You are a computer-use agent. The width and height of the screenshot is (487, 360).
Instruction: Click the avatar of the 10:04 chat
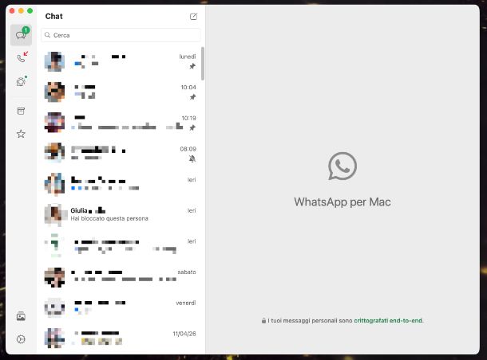click(54, 92)
